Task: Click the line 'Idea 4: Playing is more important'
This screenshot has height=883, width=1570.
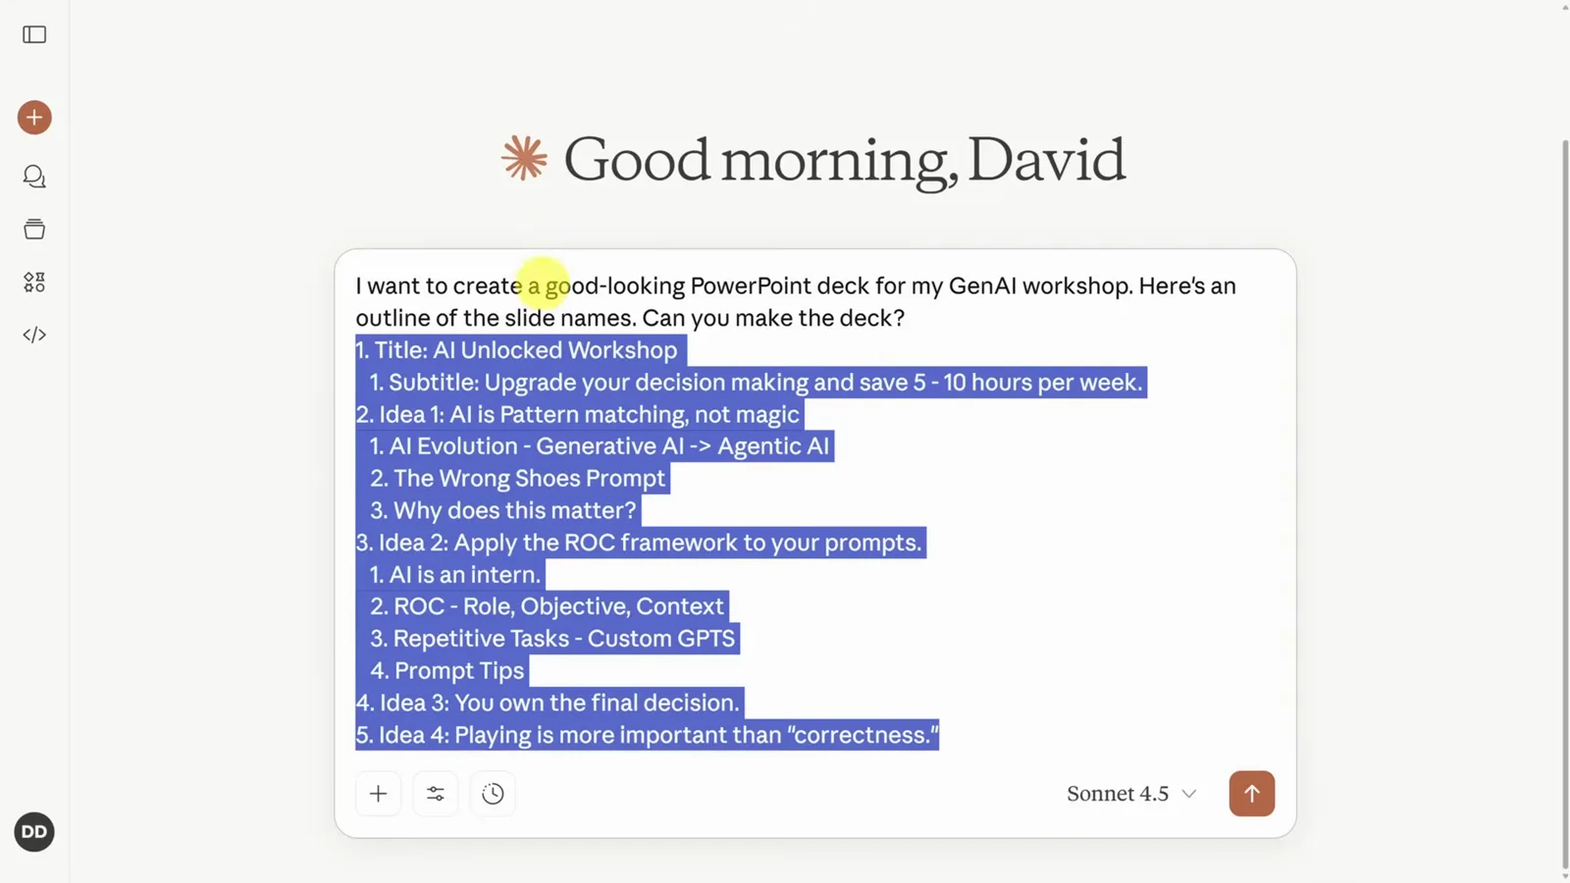Action: (647, 735)
